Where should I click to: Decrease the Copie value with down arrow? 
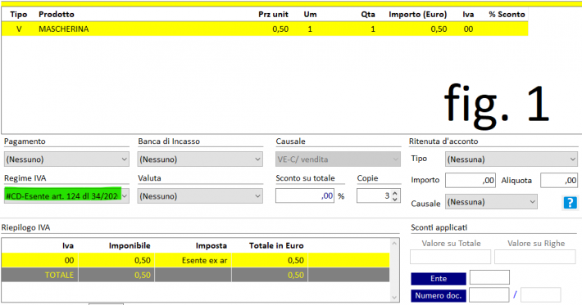[395, 199]
